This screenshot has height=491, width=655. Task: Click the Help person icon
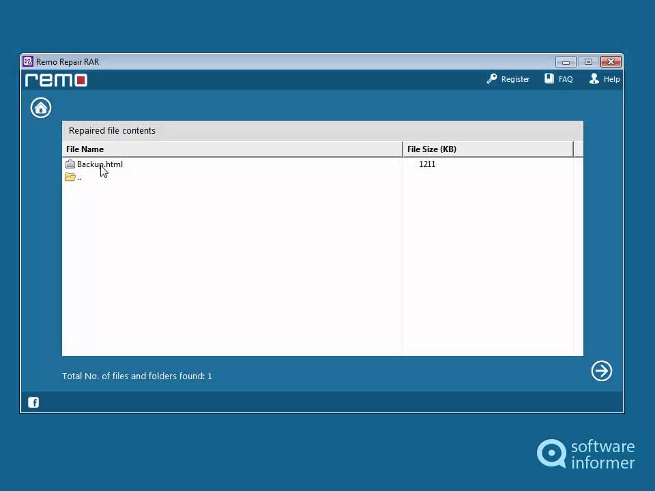pyautogui.click(x=594, y=78)
